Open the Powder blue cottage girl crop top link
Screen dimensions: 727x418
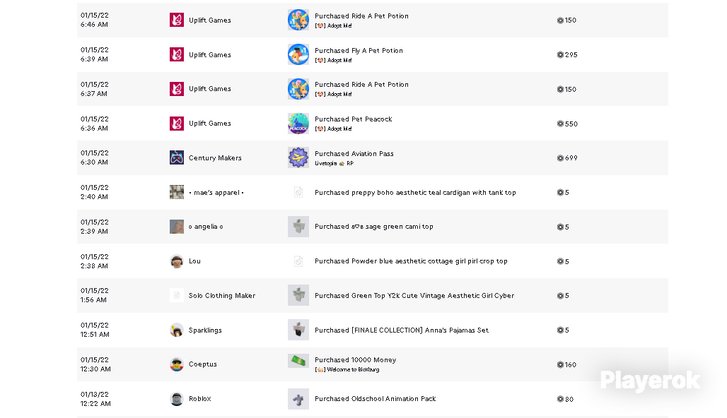coord(412,261)
